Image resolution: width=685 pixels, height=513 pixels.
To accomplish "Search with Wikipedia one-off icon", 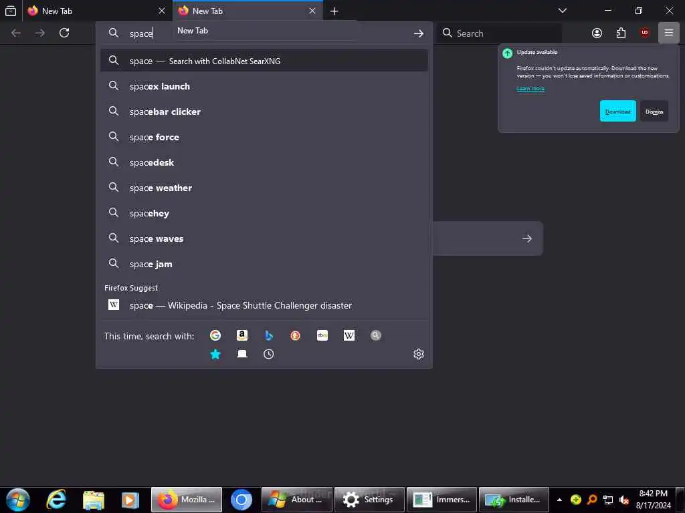I will [x=349, y=335].
